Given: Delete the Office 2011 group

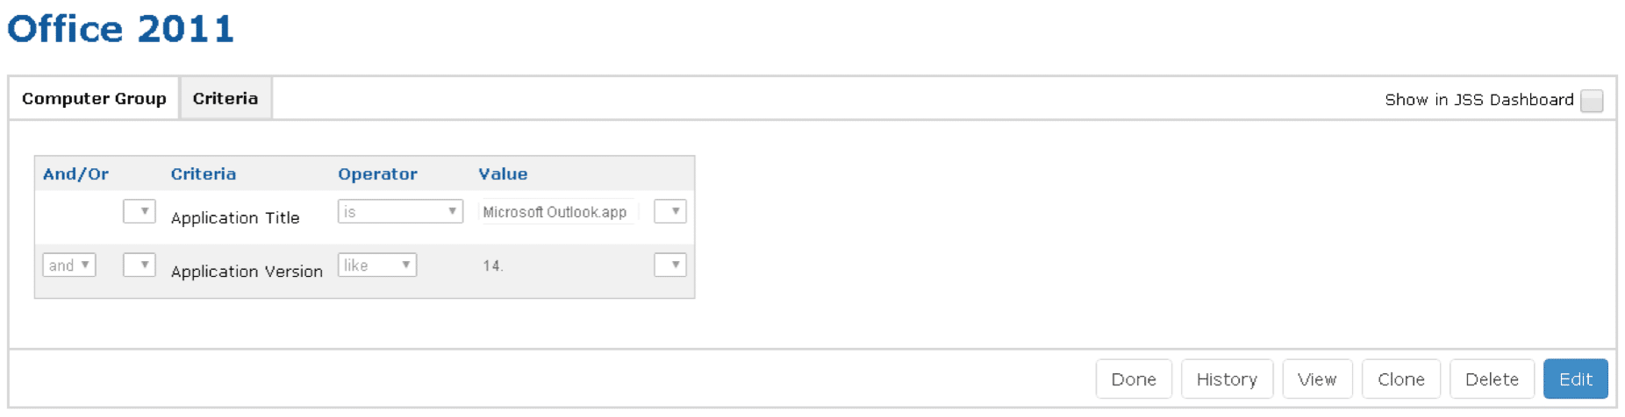Looking at the screenshot, I should coord(1492,379).
